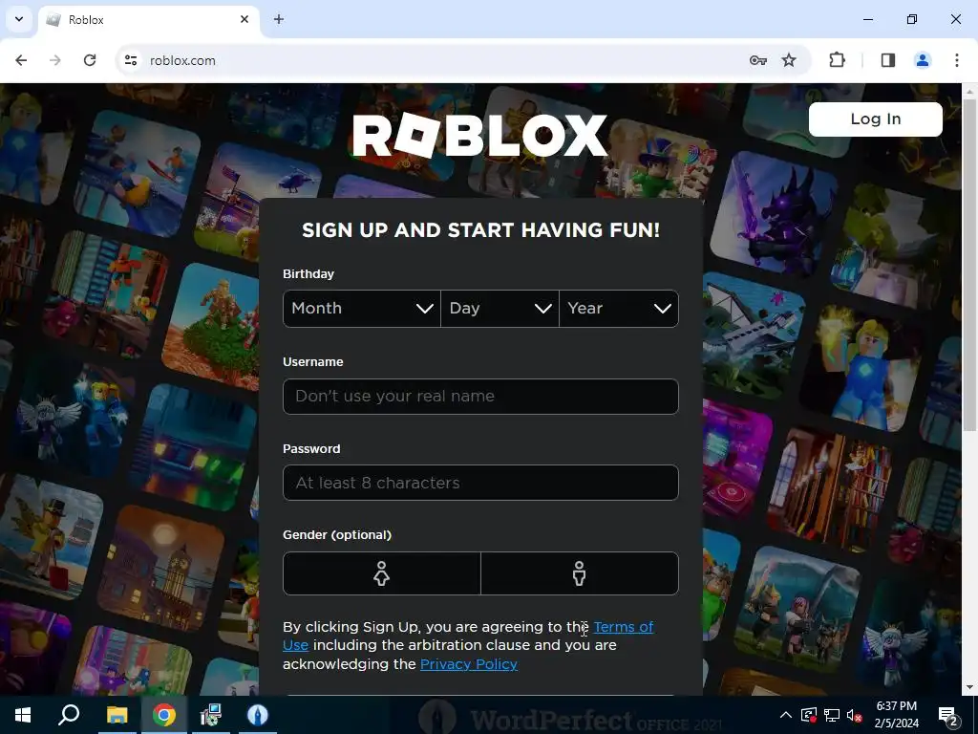This screenshot has width=978, height=734.
Task: Click the page vertical scrollbar
Action: [x=969, y=266]
